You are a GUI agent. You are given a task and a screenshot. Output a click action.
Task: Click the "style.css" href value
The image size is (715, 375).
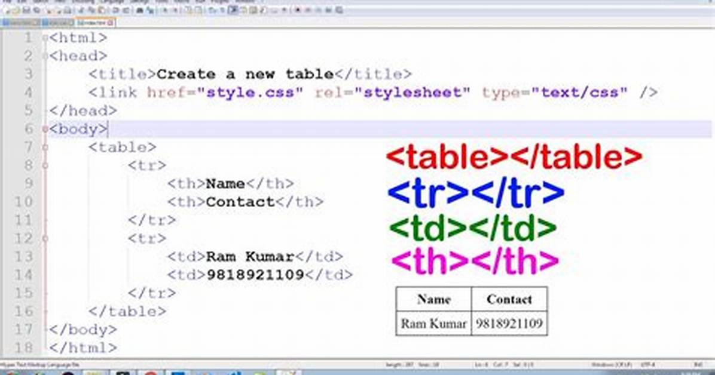(x=250, y=93)
